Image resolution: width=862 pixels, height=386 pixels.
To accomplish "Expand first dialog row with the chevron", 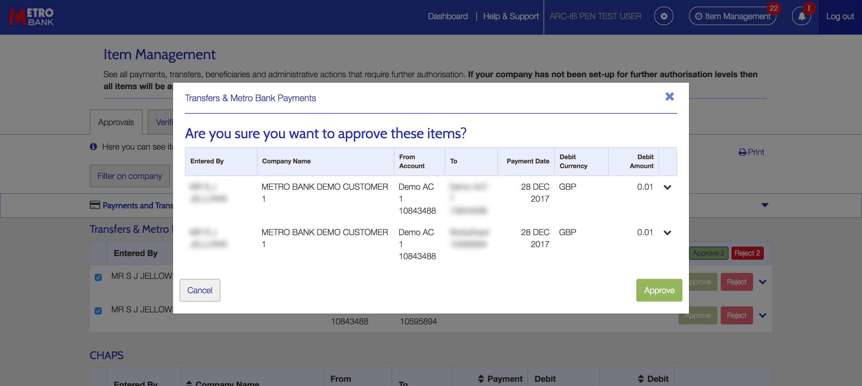I will point(667,187).
